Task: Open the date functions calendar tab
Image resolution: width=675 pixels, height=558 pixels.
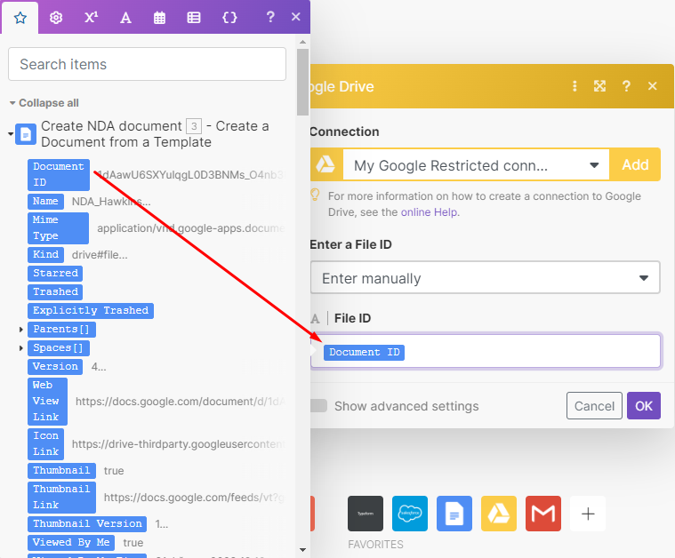Action: [160, 18]
